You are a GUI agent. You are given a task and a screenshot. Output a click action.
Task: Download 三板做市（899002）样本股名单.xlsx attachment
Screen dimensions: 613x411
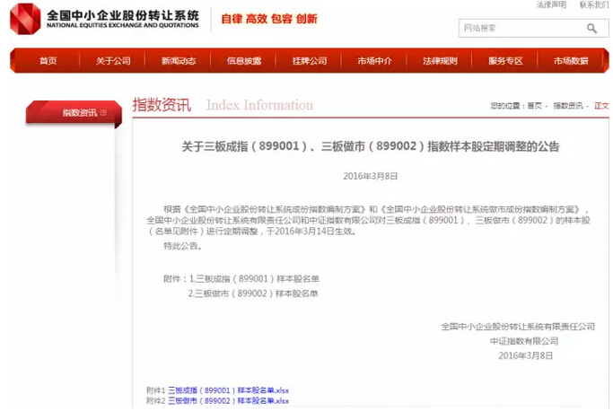pos(229,401)
